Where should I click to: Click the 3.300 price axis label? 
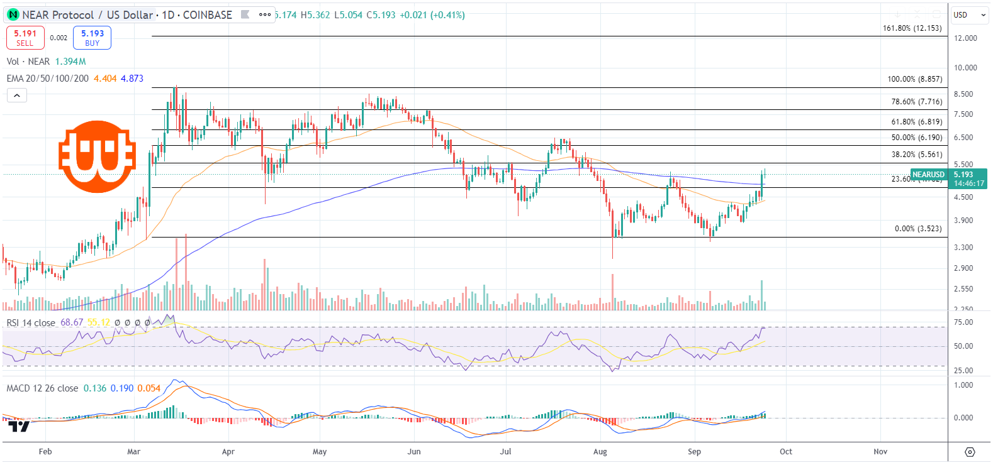963,248
